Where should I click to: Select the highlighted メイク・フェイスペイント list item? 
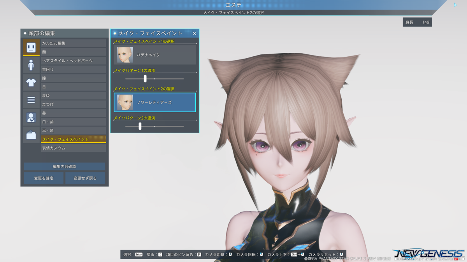74,139
